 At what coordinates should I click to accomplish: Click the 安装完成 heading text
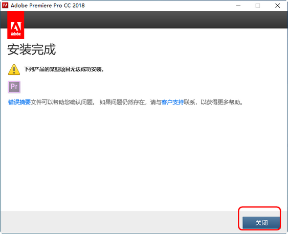click(x=32, y=49)
